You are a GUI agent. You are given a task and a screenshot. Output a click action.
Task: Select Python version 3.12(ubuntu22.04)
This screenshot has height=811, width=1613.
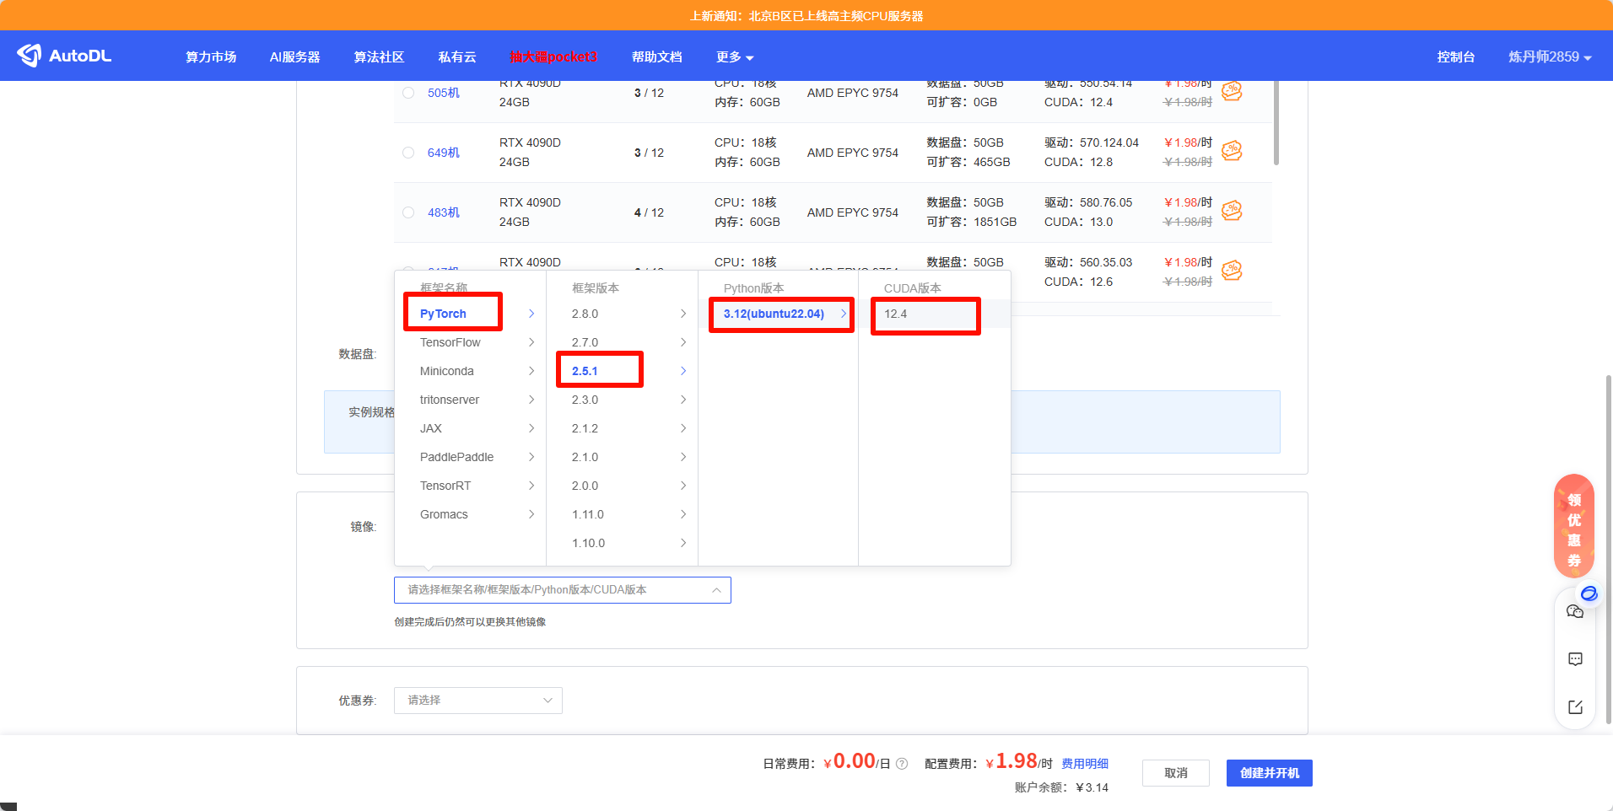pos(778,314)
